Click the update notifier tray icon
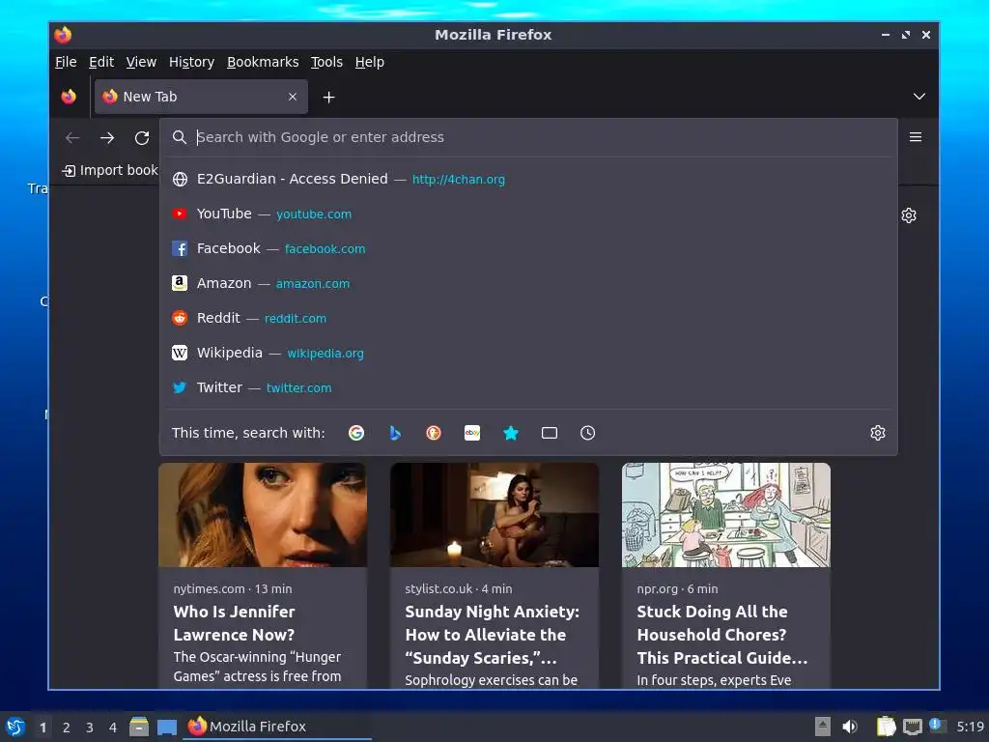989x742 pixels. point(937,726)
